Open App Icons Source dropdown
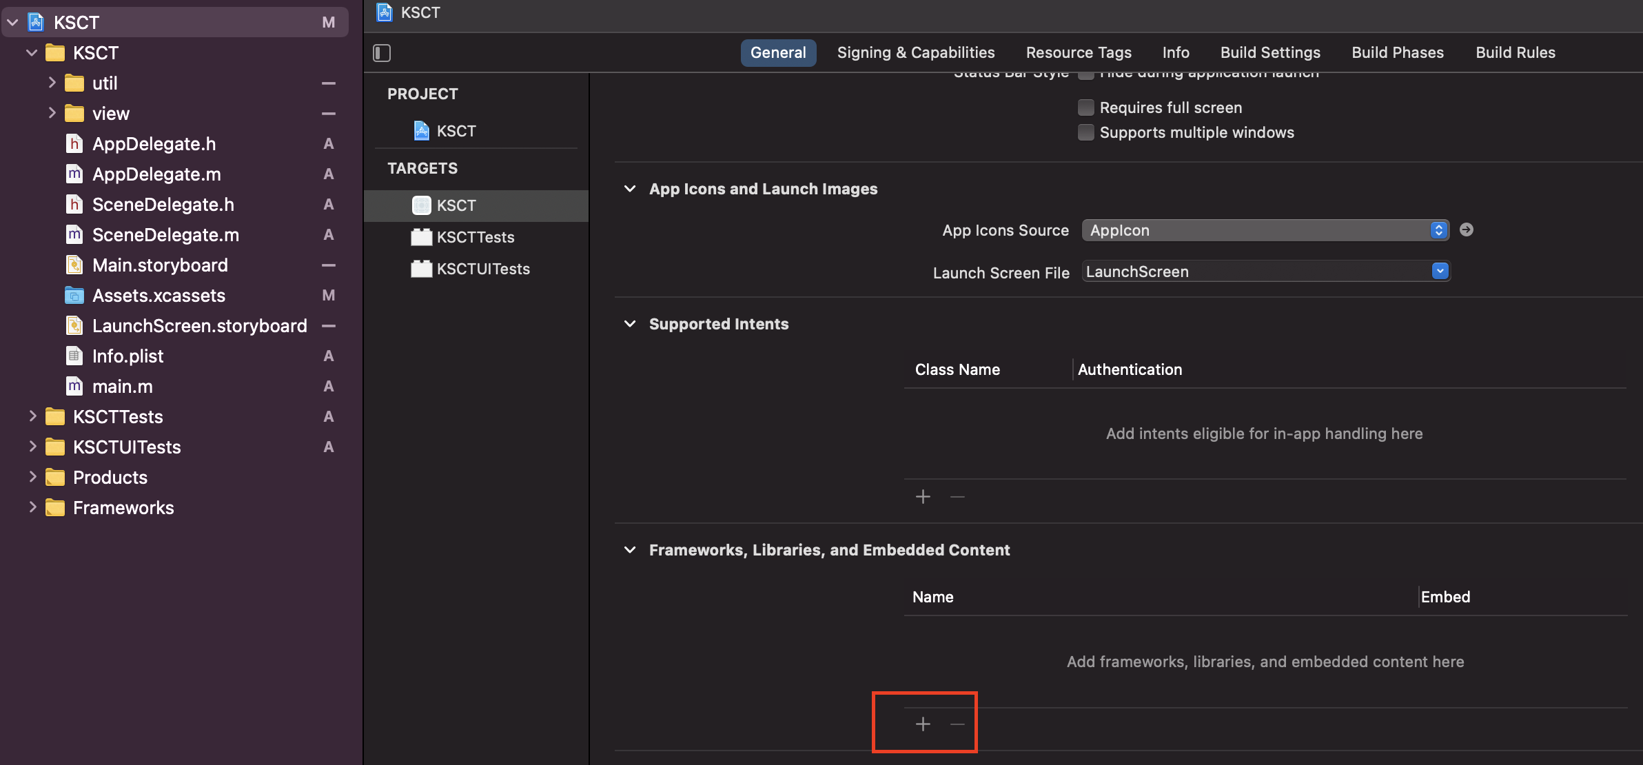Screen dimensions: 1643x765 [1265, 230]
